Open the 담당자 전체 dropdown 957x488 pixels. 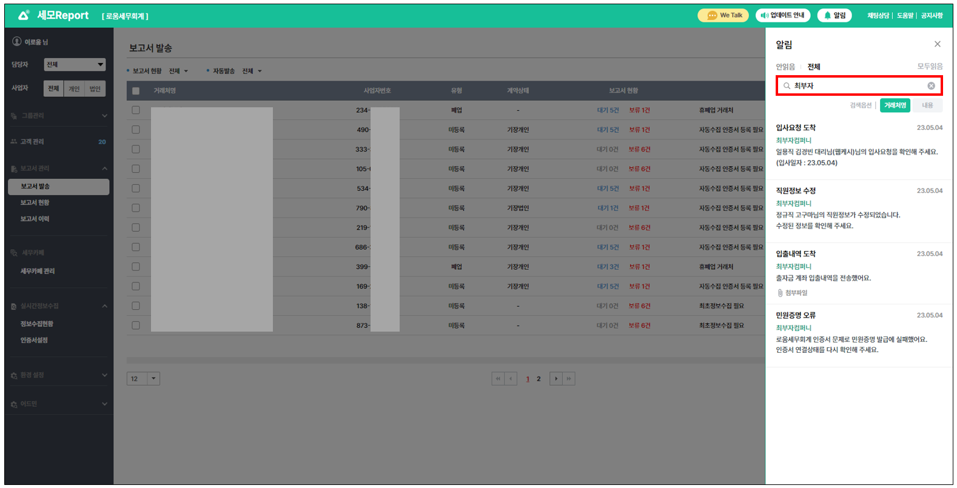[75, 65]
